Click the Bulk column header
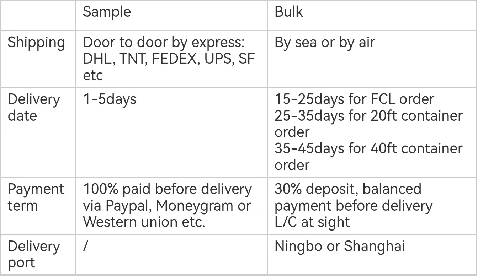This screenshot has height=276, width=478. (288, 12)
